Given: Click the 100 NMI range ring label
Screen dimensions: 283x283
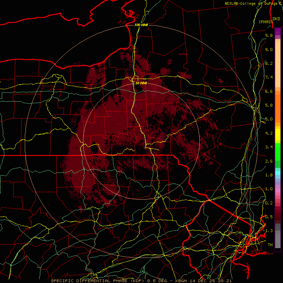Looking at the screenshot, I should pos(141,25).
